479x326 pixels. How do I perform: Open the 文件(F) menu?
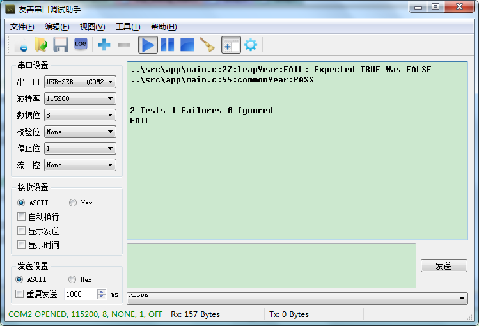(x=22, y=26)
